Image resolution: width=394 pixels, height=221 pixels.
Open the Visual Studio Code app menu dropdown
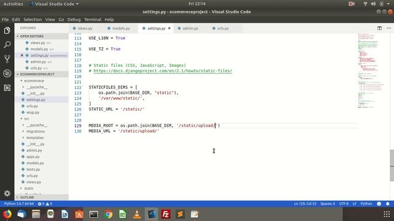pyautogui.click(x=54, y=4)
